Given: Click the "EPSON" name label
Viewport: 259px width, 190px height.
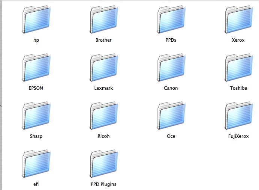Looking at the screenshot, I should (36, 88).
